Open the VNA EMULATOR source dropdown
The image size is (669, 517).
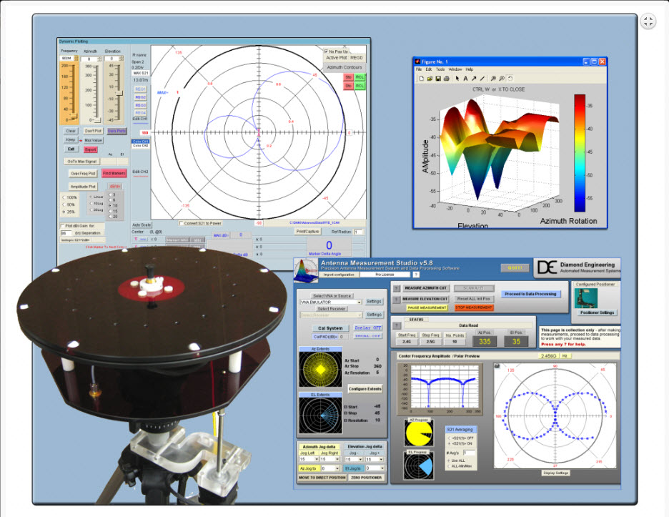360,302
